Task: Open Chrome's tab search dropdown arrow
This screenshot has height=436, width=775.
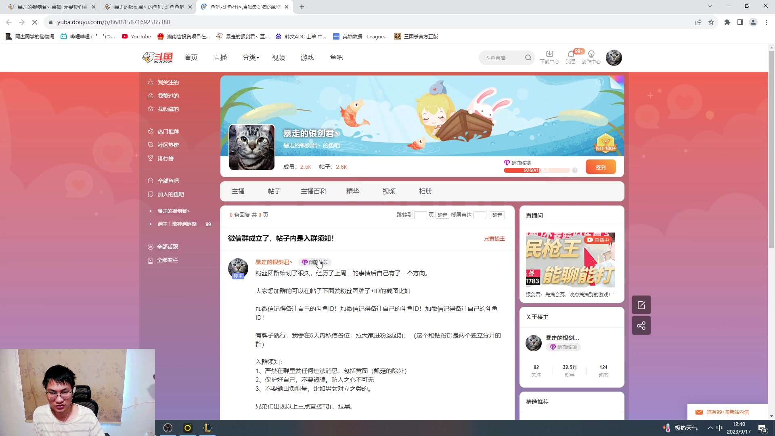Action: (710, 6)
